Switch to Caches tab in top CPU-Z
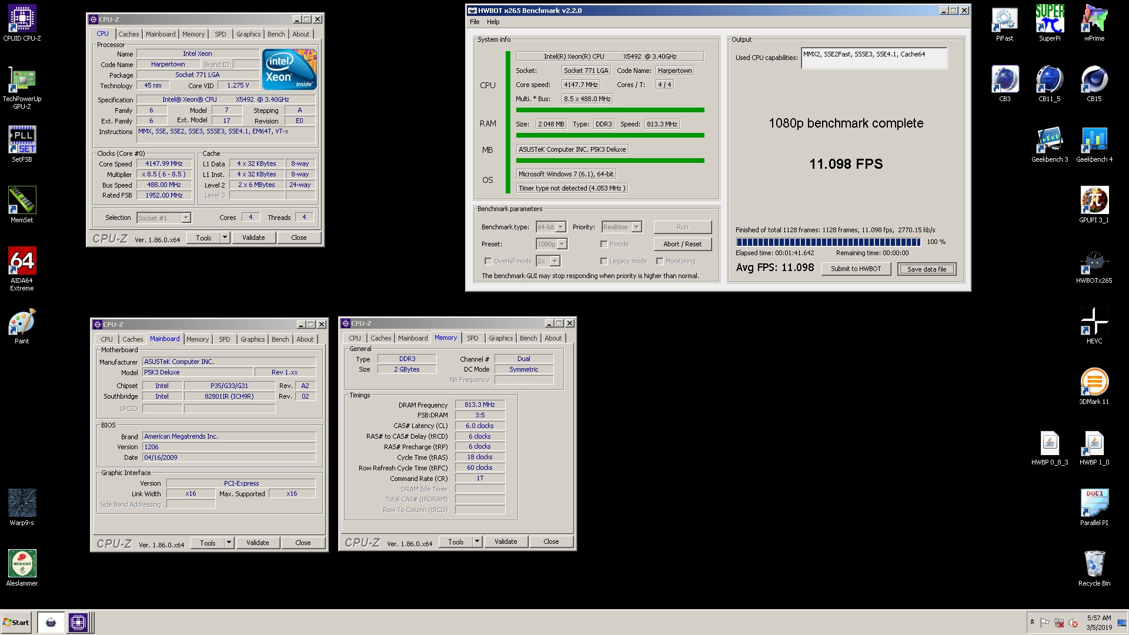 129,34
